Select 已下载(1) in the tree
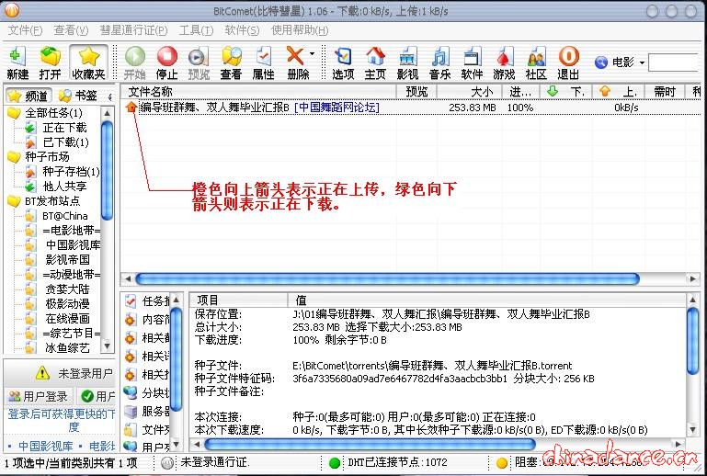The width and height of the screenshot is (707, 476). click(x=66, y=142)
